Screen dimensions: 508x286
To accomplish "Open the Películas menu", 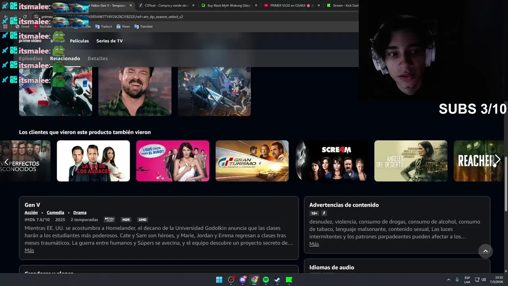I will point(79,41).
